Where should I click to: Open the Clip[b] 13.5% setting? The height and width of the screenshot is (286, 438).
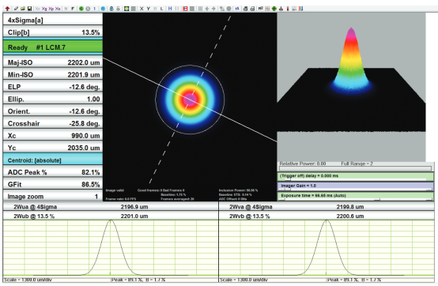53,32
